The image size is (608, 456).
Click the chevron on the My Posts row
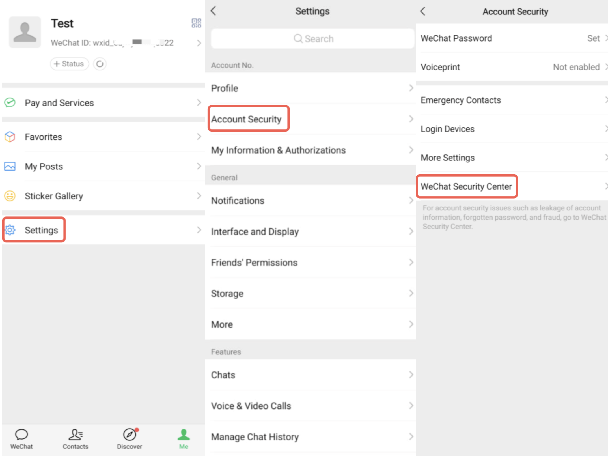(199, 166)
